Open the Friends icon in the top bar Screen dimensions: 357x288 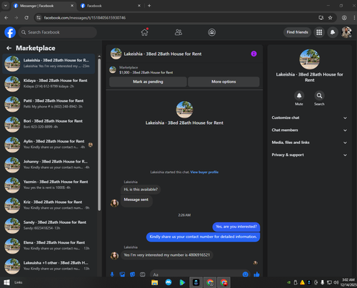[x=178, y=32]
